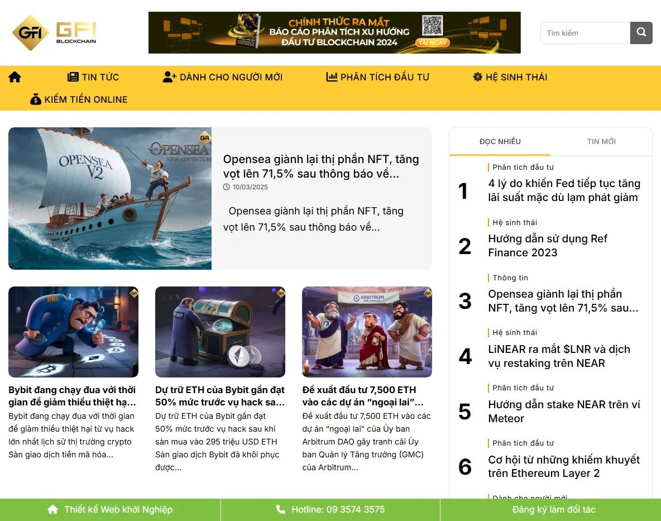
Task: Open Hệ Sinh Thái menu
Action: point(510,77)
